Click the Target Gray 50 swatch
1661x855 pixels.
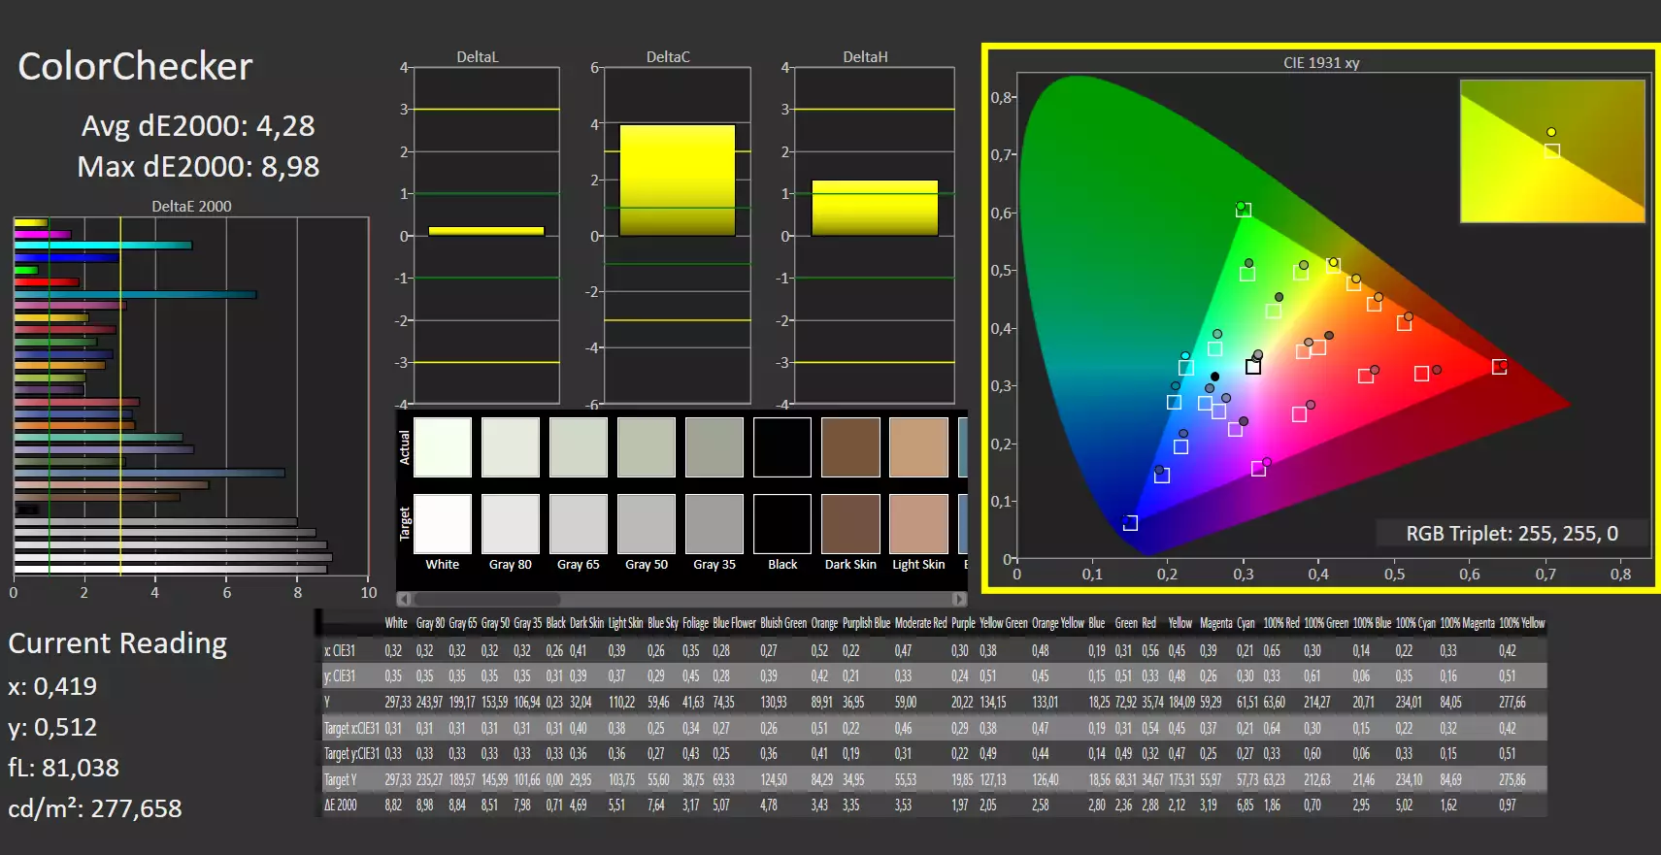[647, 524]
